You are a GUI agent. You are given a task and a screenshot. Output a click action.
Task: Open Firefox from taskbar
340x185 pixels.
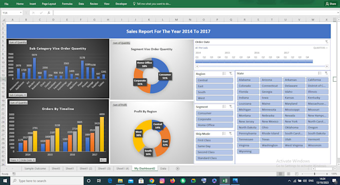click(x=172, y=181)
